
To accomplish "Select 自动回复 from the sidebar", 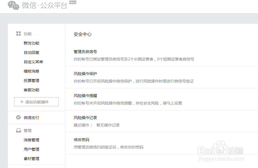I will tap(31, 52).
